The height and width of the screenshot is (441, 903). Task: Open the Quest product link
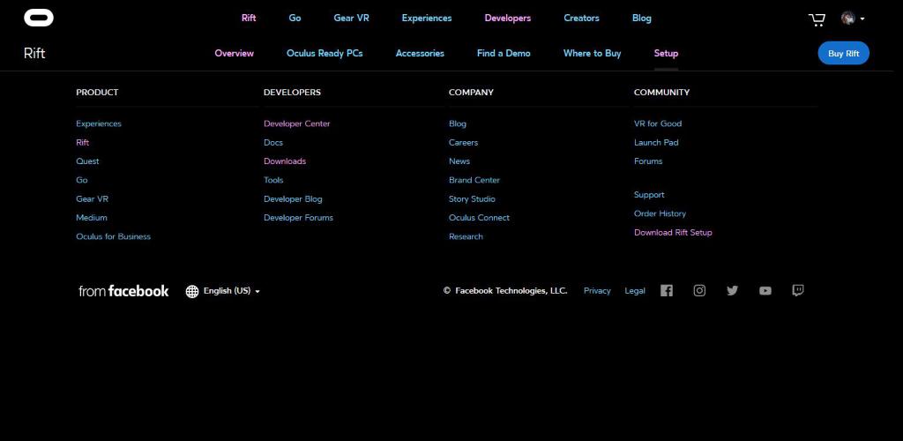click(87, 161)
